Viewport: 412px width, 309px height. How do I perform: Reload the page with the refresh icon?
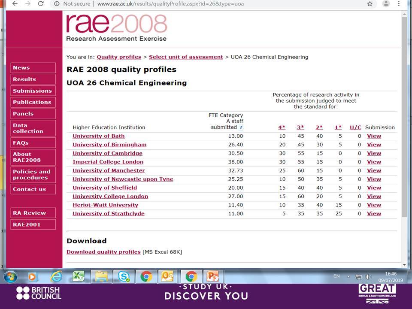[41, 4]
